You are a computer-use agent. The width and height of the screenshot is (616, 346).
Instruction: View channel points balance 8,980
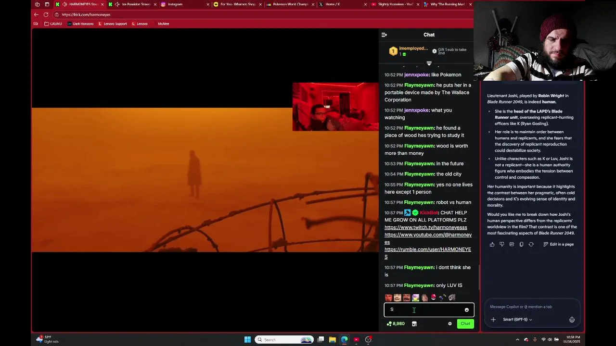pyautogui.click(x=396, y=324)
